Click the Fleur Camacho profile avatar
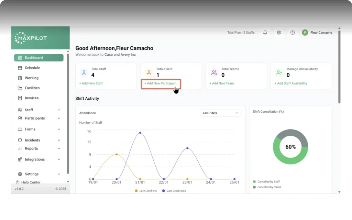 click(305, 33)
